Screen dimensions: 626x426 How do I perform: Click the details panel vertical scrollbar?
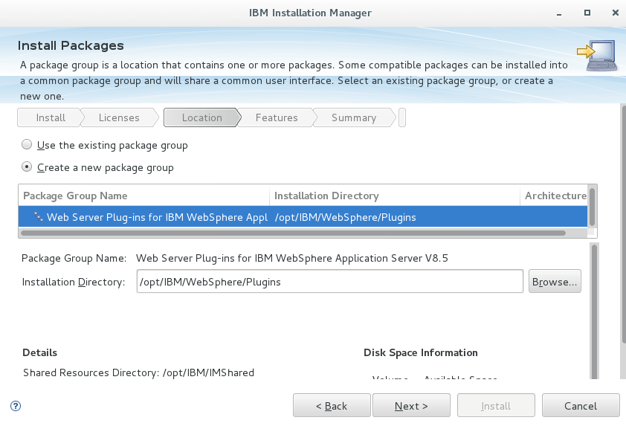(594, 312)
